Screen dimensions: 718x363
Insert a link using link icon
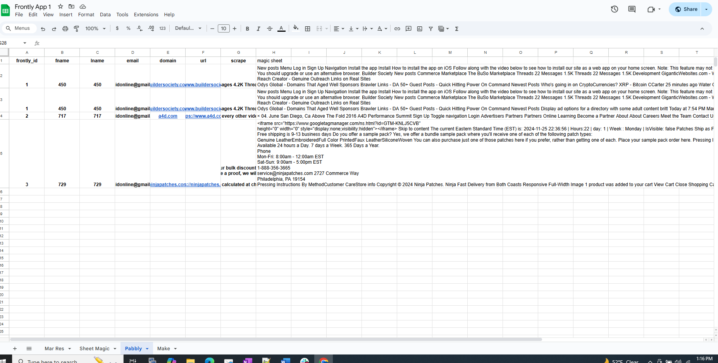point(397,29)
